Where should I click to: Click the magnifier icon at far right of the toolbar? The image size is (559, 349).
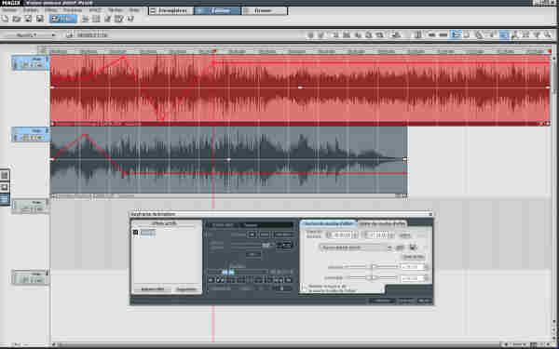548,34
